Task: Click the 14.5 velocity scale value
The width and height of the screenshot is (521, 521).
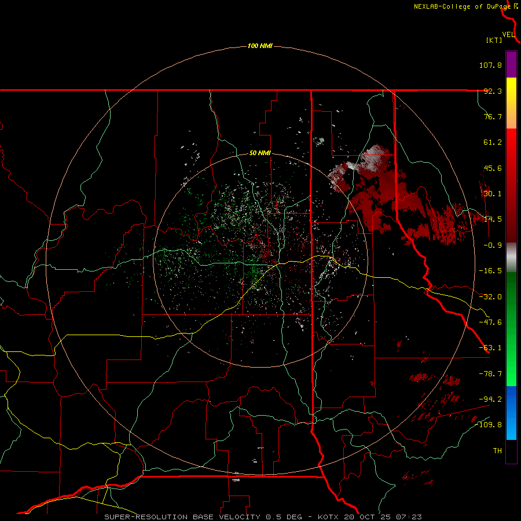Action: pyautogui.click(x=493, y=219)
